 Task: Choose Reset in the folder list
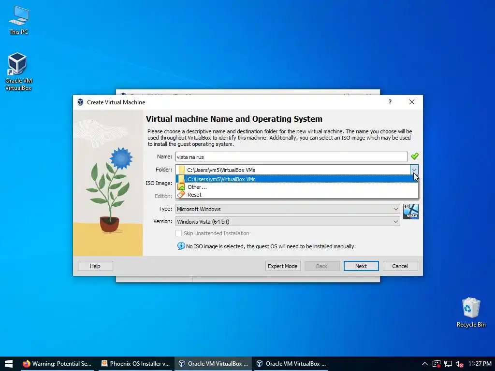click(x=297, y=195)
